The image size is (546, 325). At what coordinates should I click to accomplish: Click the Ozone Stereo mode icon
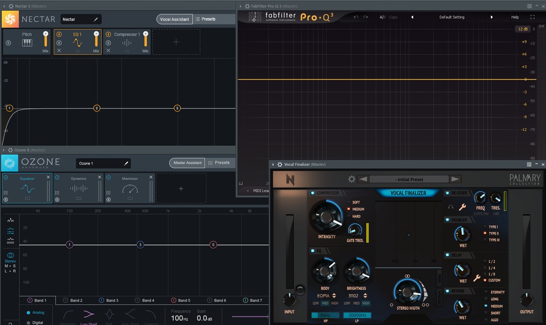[10, 255]
